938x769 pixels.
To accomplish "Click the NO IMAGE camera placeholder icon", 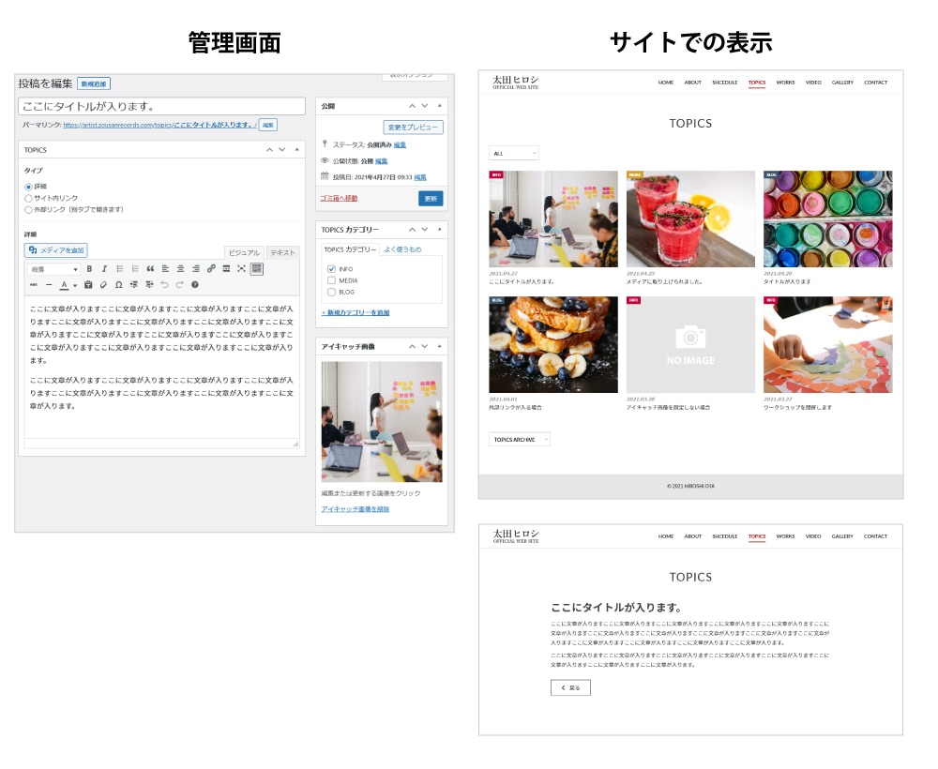I will [690, 338].
